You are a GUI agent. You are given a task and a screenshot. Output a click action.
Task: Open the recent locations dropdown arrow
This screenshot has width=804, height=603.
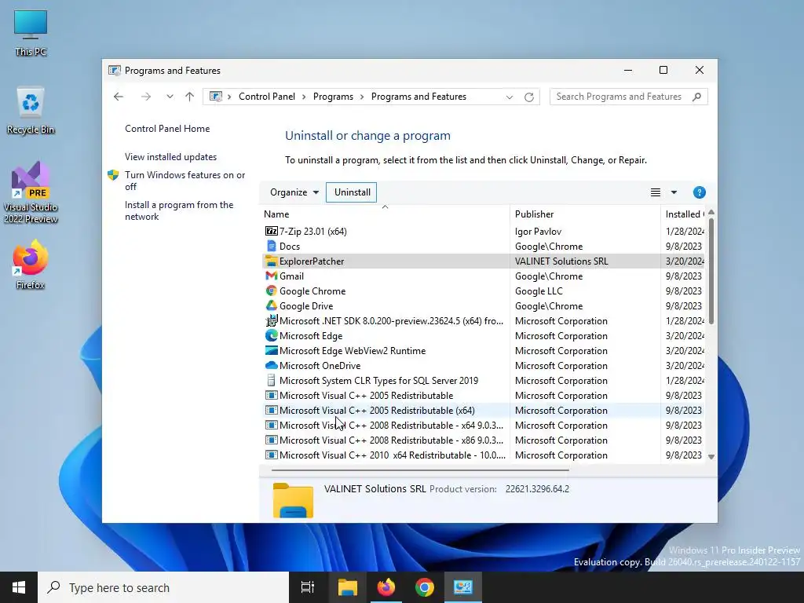tap(170, 97)
